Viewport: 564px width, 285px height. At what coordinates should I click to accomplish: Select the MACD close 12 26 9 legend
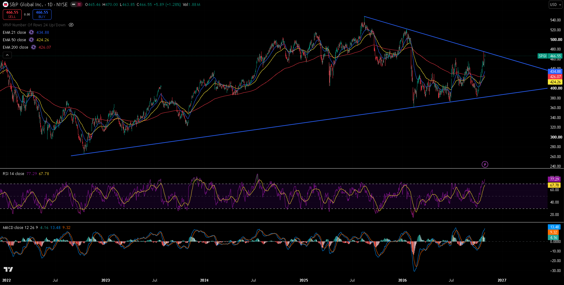pos(20,227)
